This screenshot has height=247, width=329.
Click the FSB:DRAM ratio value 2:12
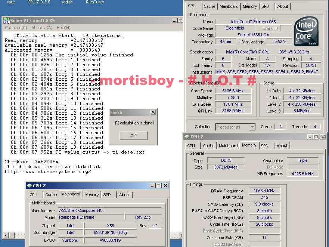coord(264,197)
